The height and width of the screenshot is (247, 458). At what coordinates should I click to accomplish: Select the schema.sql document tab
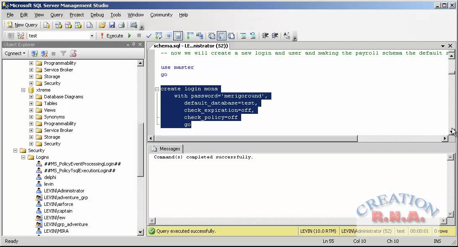pyautogui.click(x=190, y=46)
